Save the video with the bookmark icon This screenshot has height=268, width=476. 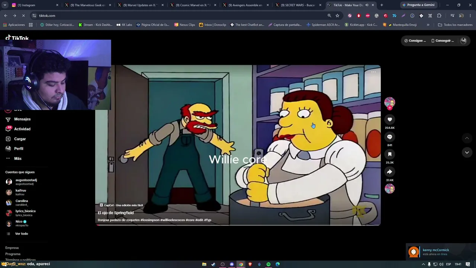click(389, 154)
